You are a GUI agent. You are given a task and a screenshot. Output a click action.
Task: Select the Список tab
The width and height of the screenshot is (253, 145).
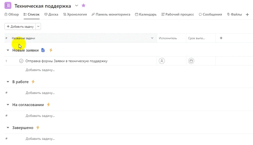(x=31, y=14)
